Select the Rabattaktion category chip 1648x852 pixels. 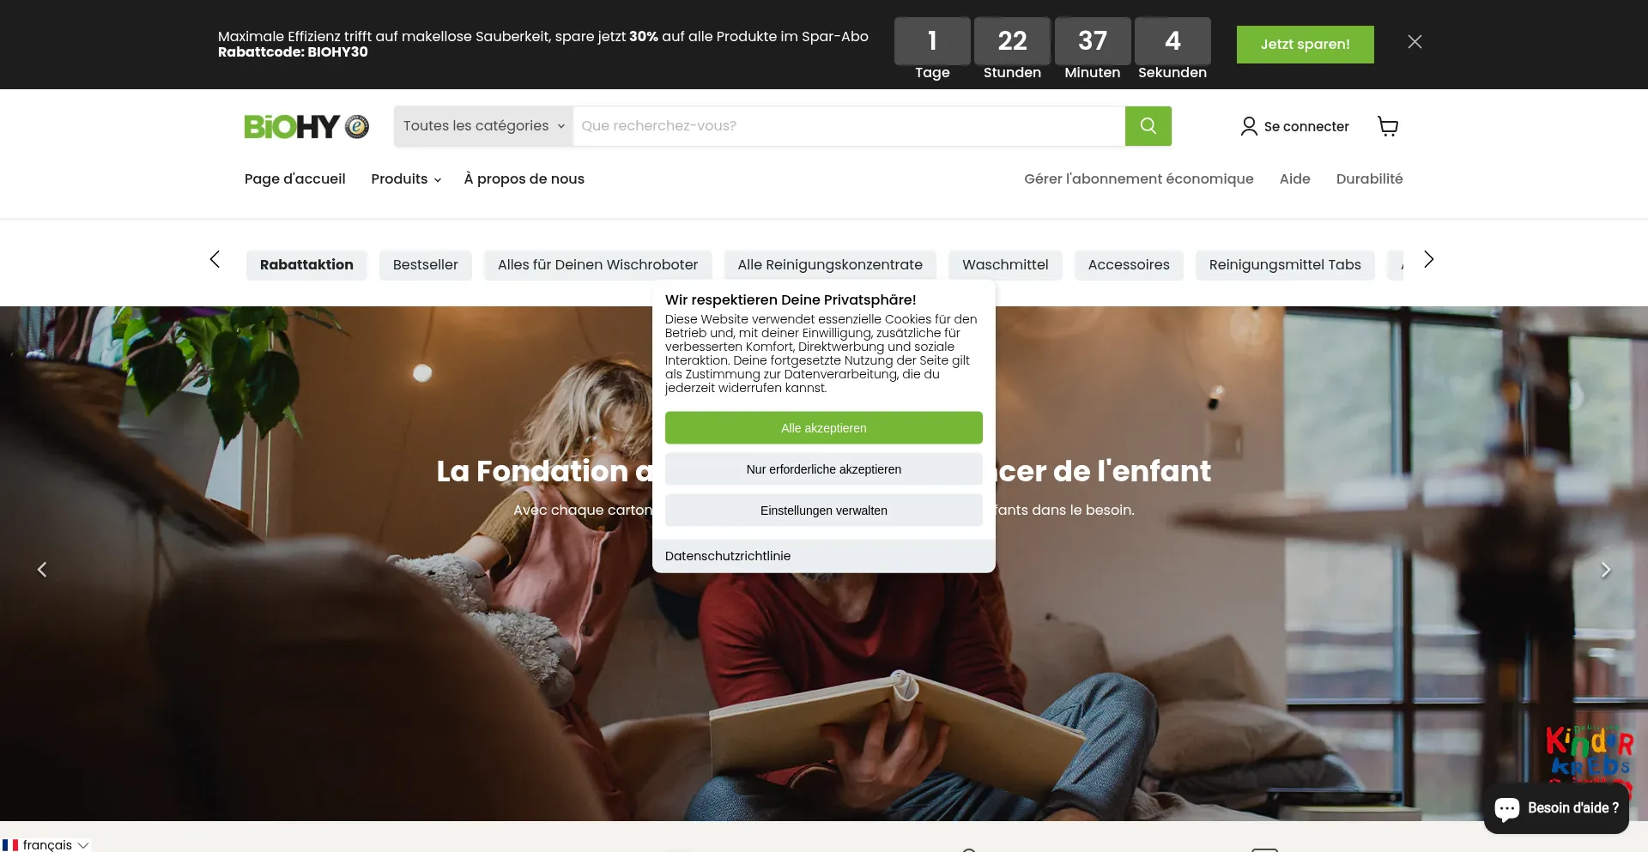[306, 264]
